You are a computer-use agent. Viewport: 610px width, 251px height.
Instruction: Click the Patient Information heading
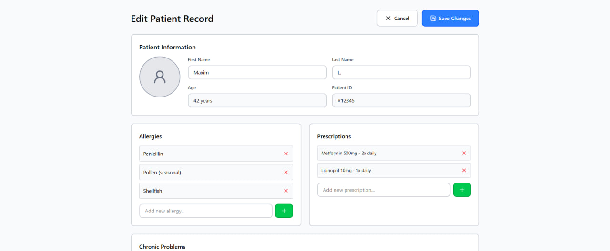point(167,47)
